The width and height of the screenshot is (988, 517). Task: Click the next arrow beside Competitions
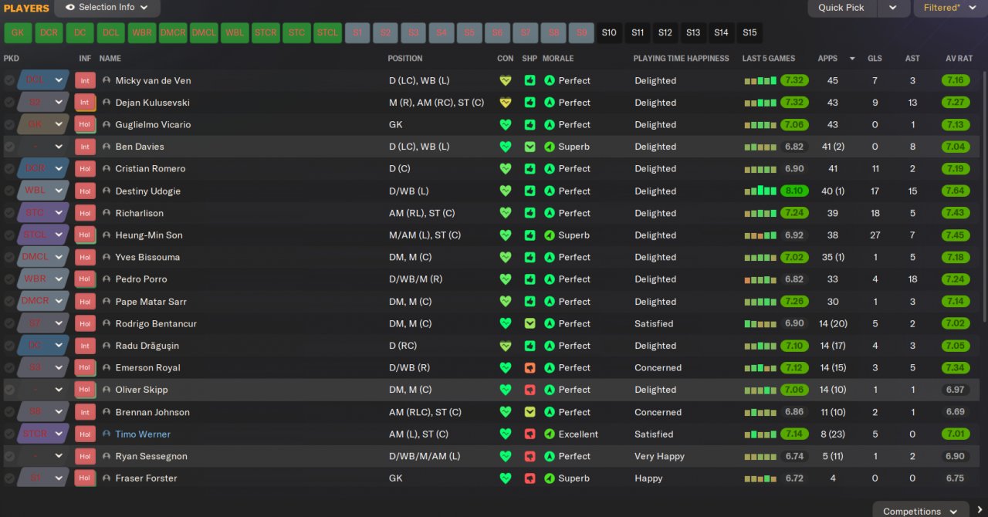point(980,510)
